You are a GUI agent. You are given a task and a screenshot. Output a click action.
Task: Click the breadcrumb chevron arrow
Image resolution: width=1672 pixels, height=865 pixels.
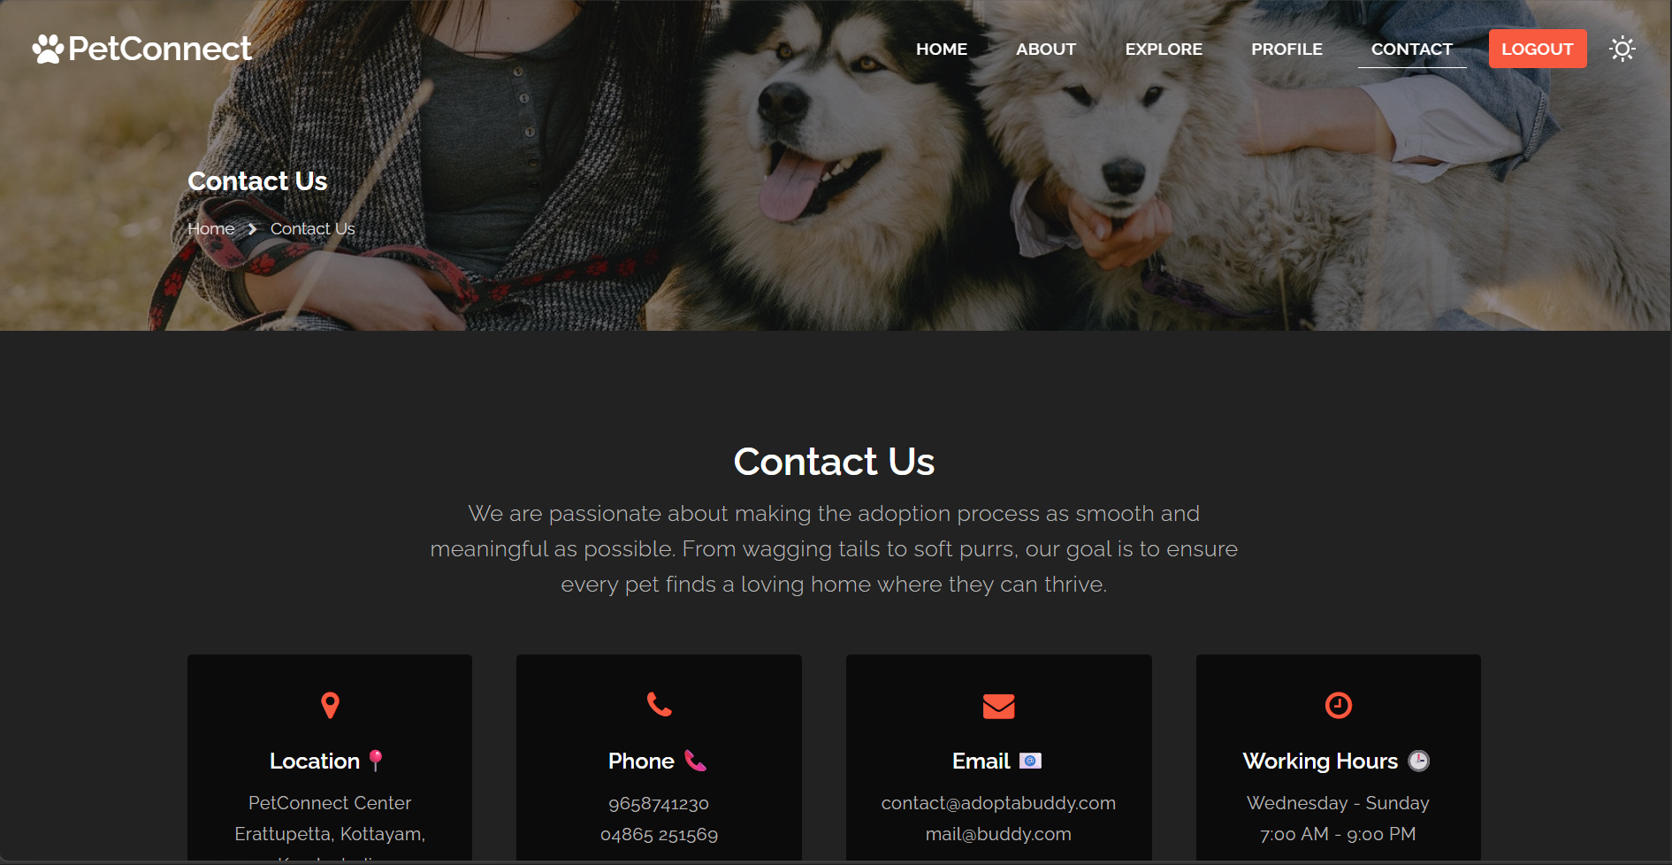point(252,229)
